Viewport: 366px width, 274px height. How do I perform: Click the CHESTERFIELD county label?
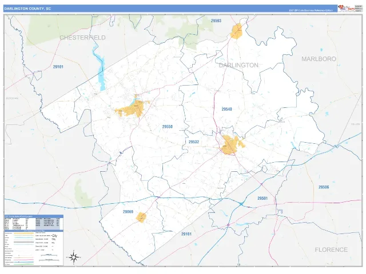(x=82, y=38)
